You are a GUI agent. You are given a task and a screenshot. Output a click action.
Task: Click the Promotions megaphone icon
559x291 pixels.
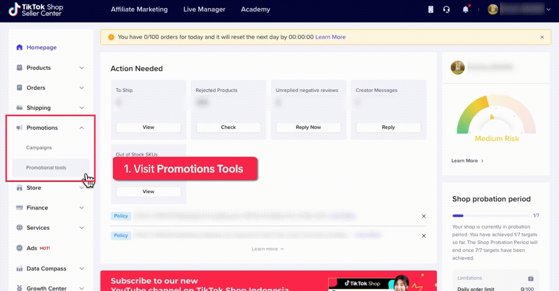19,128
